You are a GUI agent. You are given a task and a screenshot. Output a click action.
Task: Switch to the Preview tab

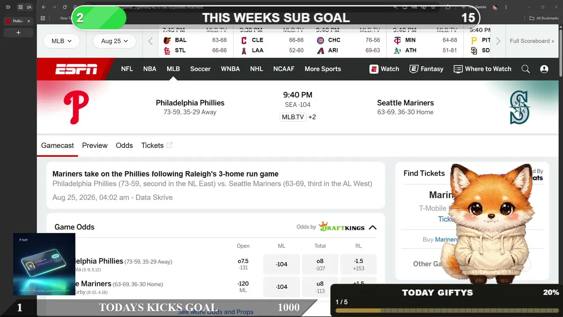pyautogui.click(x=95, y=145)
